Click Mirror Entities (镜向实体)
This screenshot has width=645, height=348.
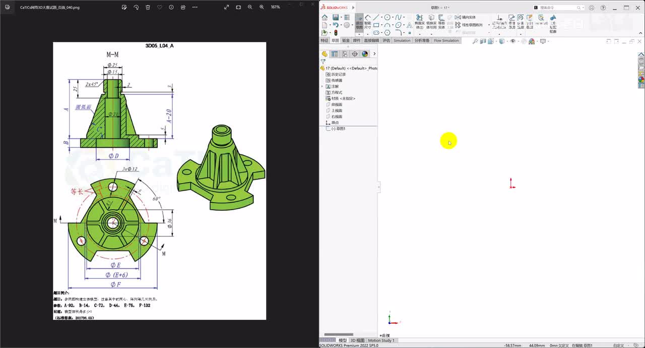[465, 18]
